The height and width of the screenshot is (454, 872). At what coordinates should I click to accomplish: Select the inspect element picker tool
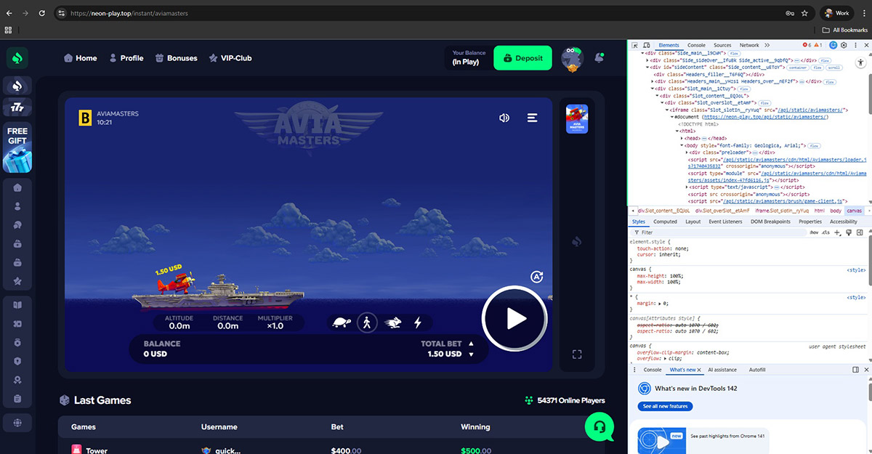click(634, 45)
